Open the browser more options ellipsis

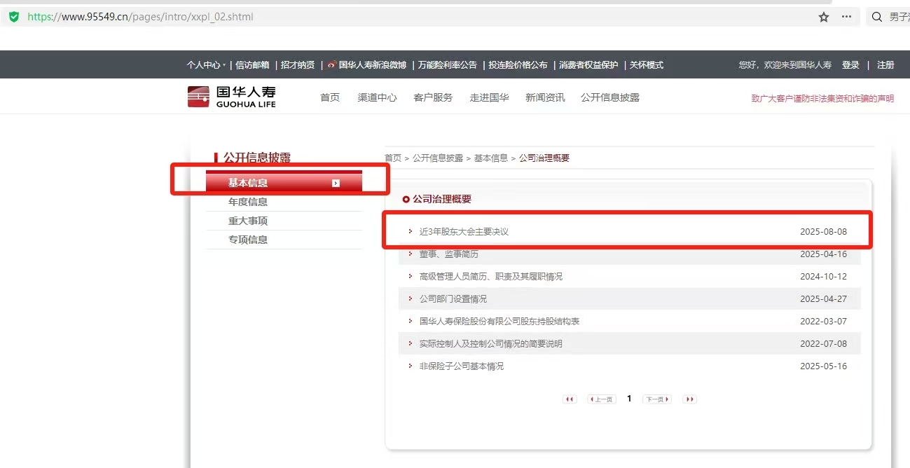846,17
